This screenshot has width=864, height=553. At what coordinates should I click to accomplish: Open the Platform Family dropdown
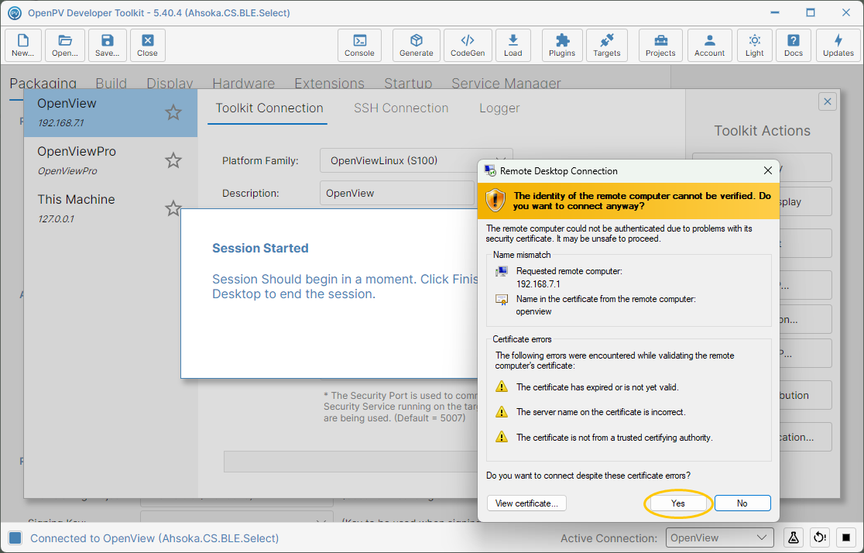coord(416,160)
